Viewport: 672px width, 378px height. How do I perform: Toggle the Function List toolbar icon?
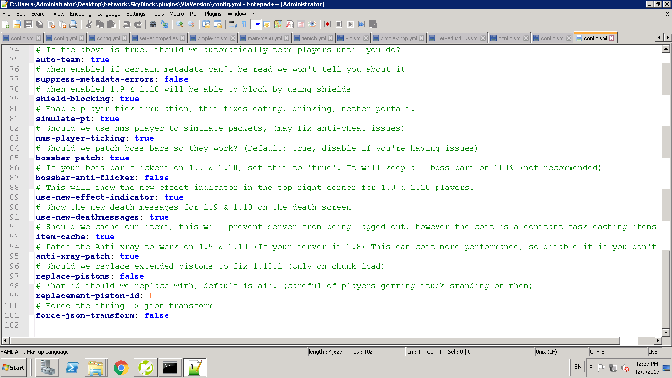(x=290, y=24)
